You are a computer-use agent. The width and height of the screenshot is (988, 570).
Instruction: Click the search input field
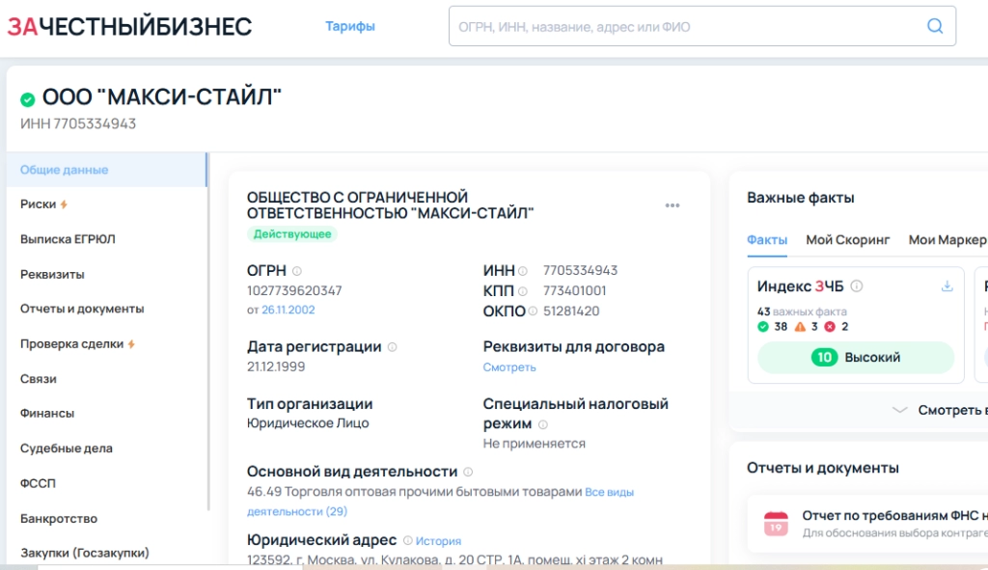[685, 27]
